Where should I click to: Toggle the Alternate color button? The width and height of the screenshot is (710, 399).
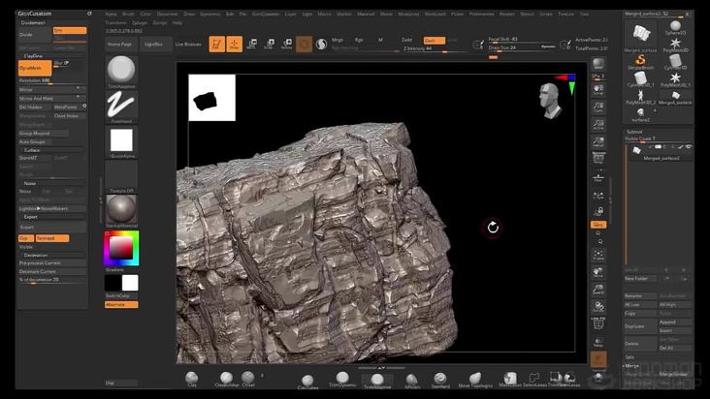point(121,304)
